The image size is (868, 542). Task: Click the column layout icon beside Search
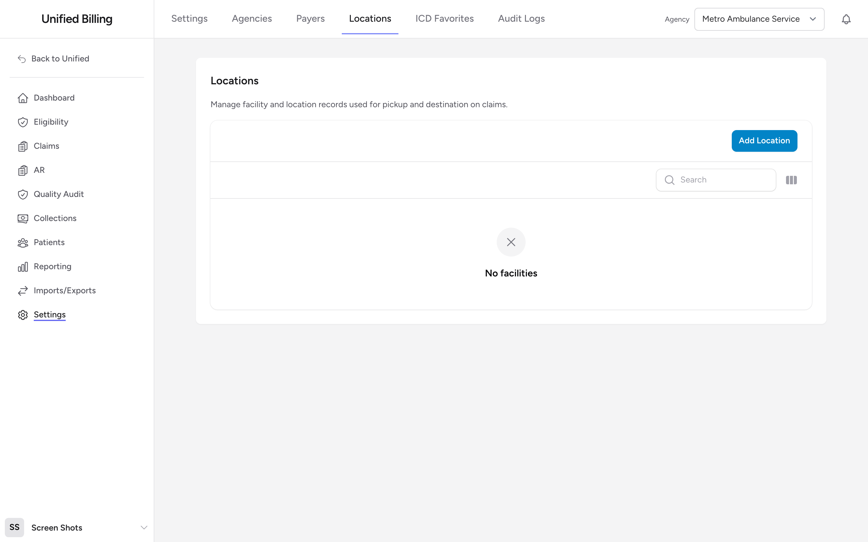[x=791, y=180]
